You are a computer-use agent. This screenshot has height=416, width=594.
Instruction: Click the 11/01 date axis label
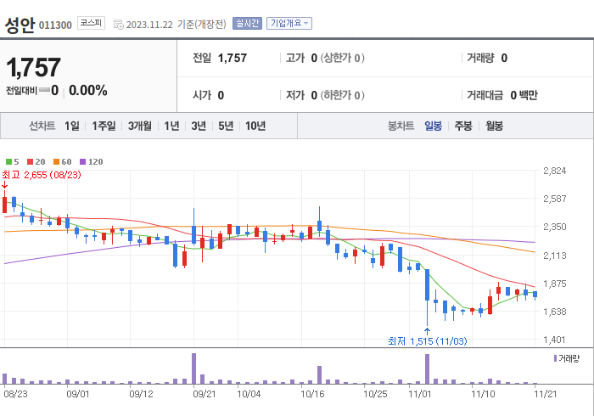click(420, 394)
